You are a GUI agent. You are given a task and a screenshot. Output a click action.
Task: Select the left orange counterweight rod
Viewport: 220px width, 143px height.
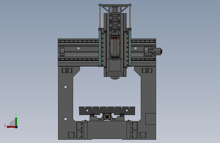[x=100, y=18]
